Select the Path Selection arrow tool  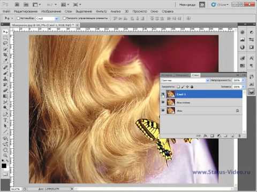[x=5, y=126]
